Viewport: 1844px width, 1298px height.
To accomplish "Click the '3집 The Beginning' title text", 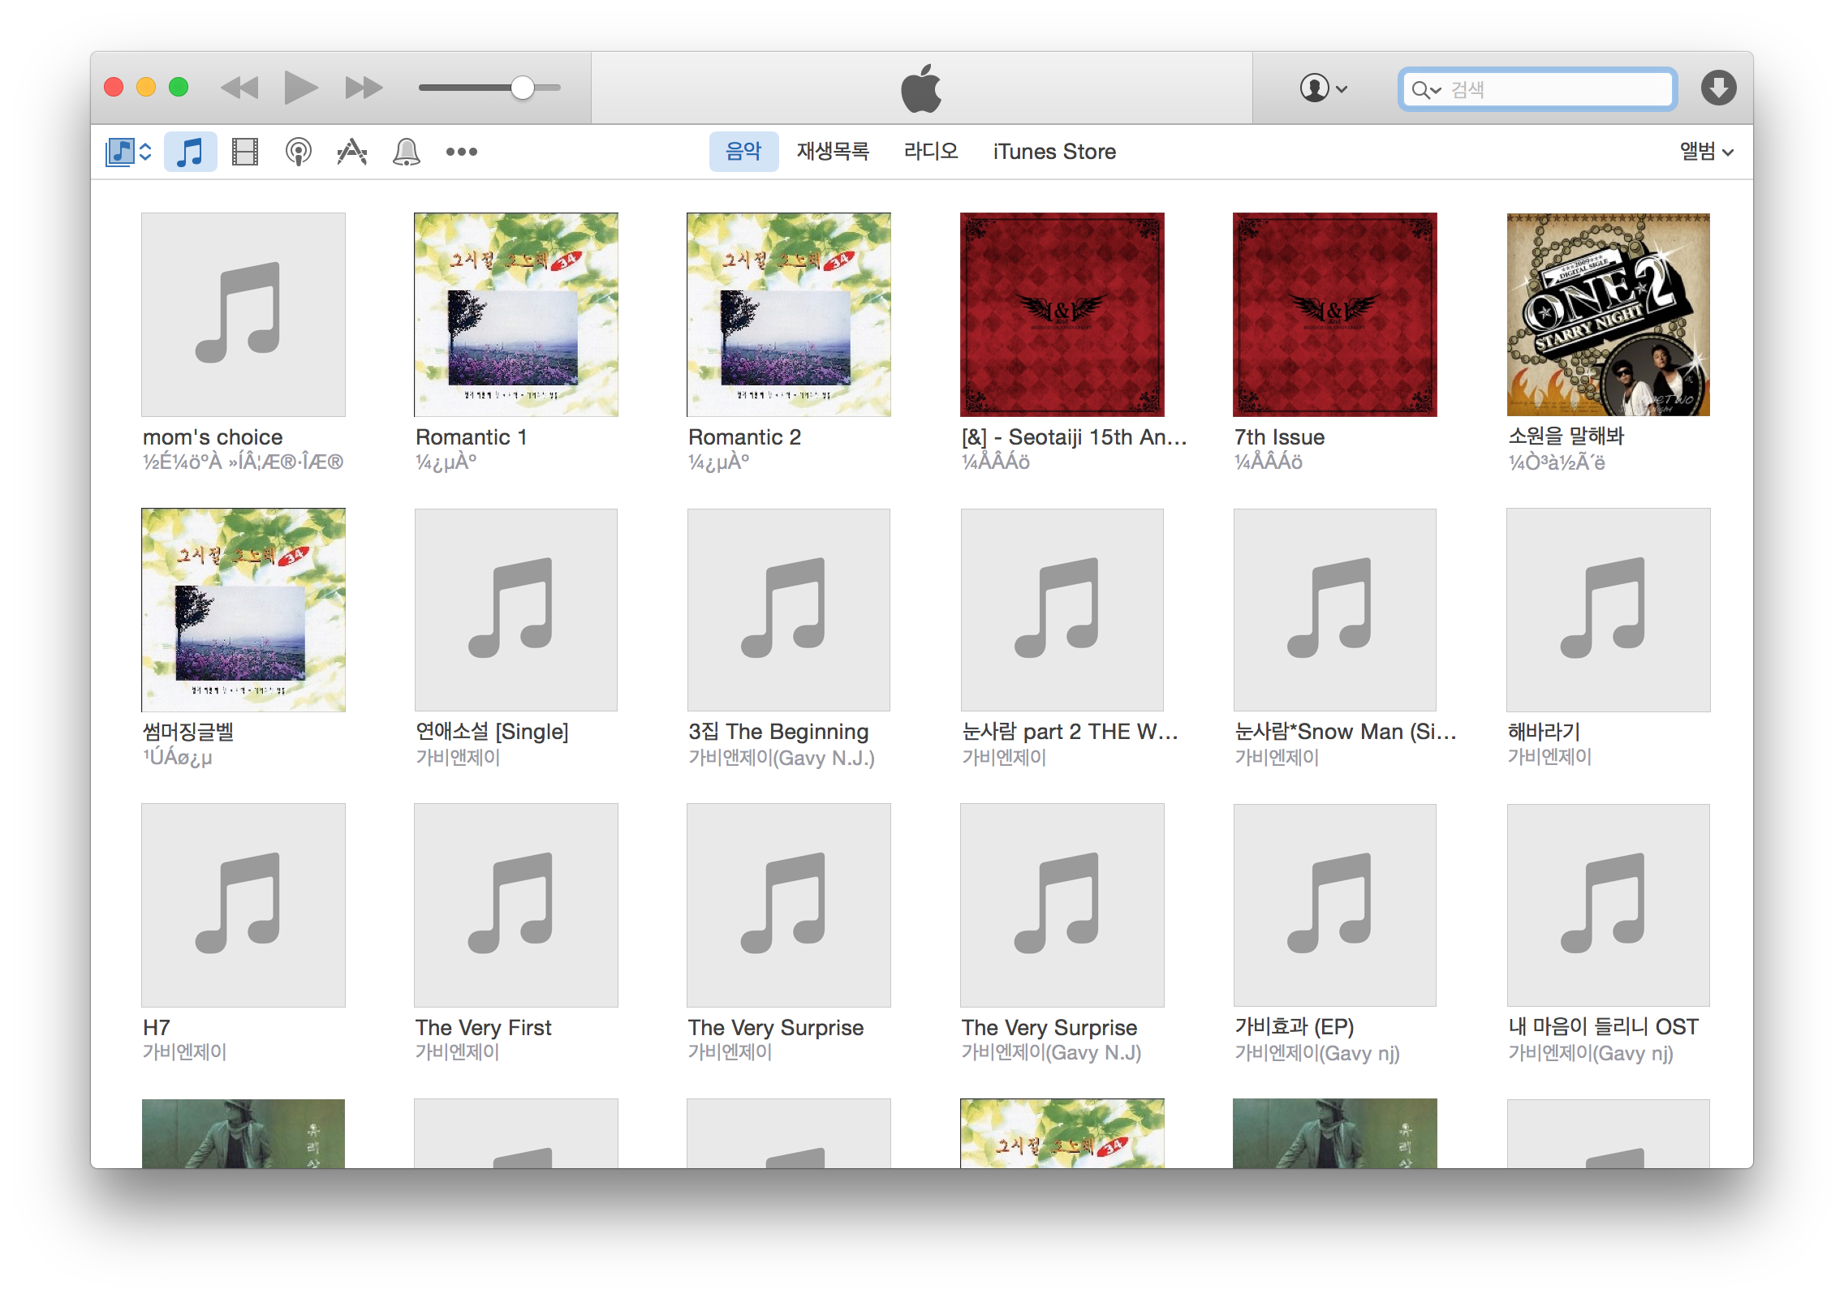I will click(778, 732).
